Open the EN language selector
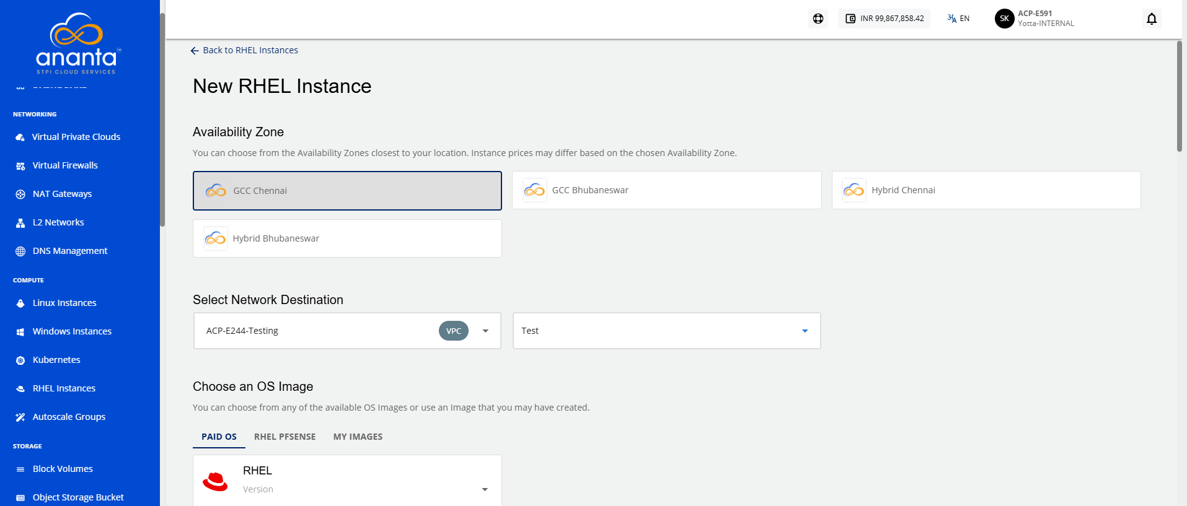 [x=958, y=19]
